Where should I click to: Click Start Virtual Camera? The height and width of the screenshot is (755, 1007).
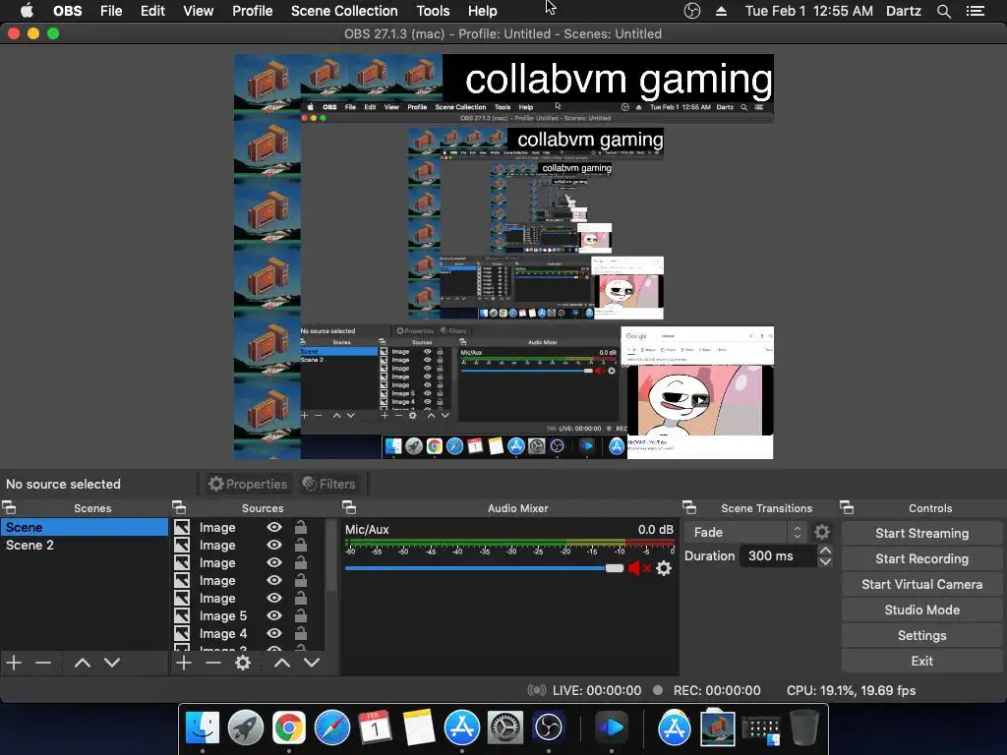pos(921,584)
